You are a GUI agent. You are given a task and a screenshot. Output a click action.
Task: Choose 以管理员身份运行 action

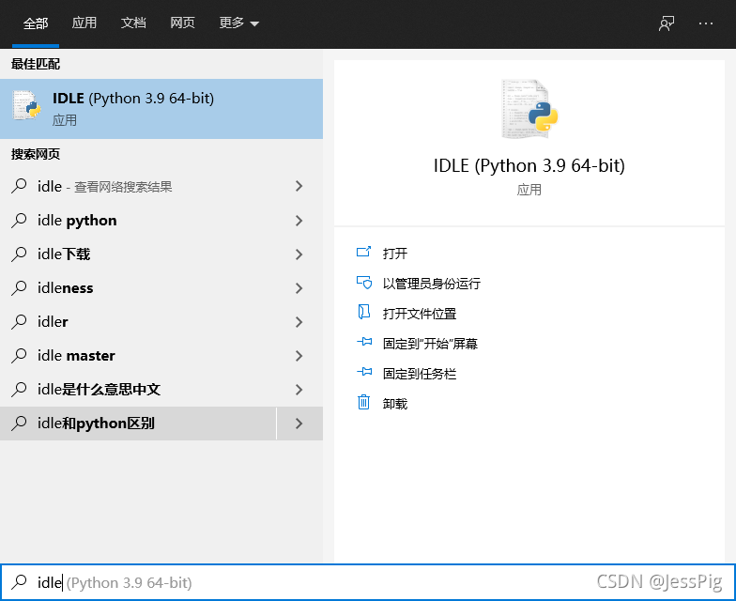(432, 284)
